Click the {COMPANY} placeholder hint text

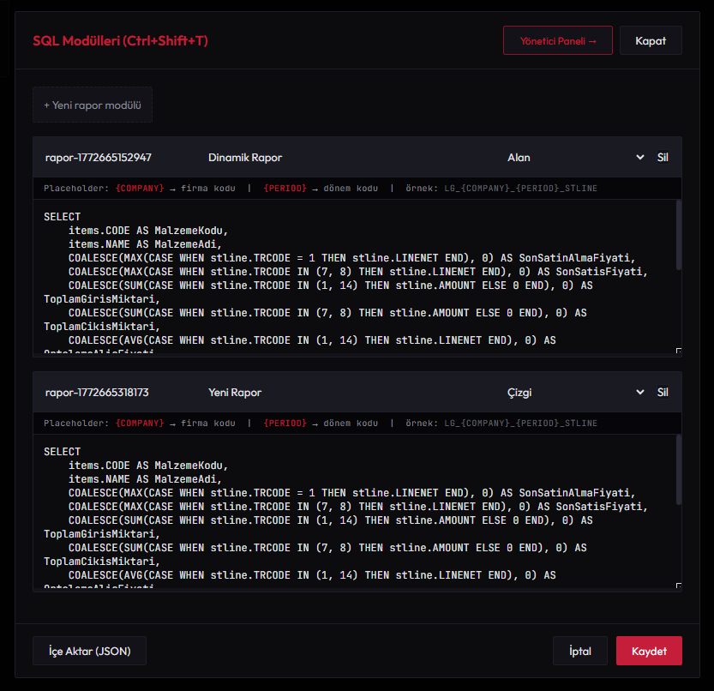(x=140, y=188)
